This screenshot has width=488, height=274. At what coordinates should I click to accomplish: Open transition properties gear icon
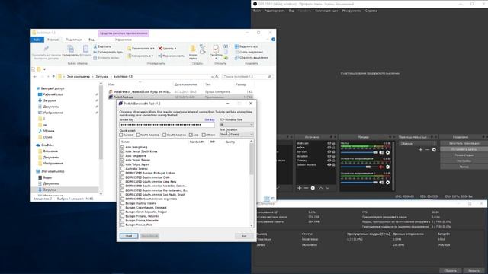[x=434, y=150]
